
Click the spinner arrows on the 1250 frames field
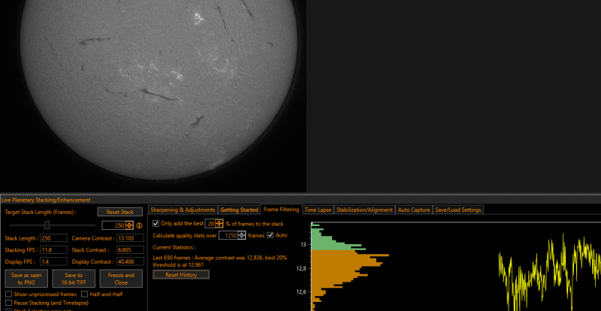241,235
